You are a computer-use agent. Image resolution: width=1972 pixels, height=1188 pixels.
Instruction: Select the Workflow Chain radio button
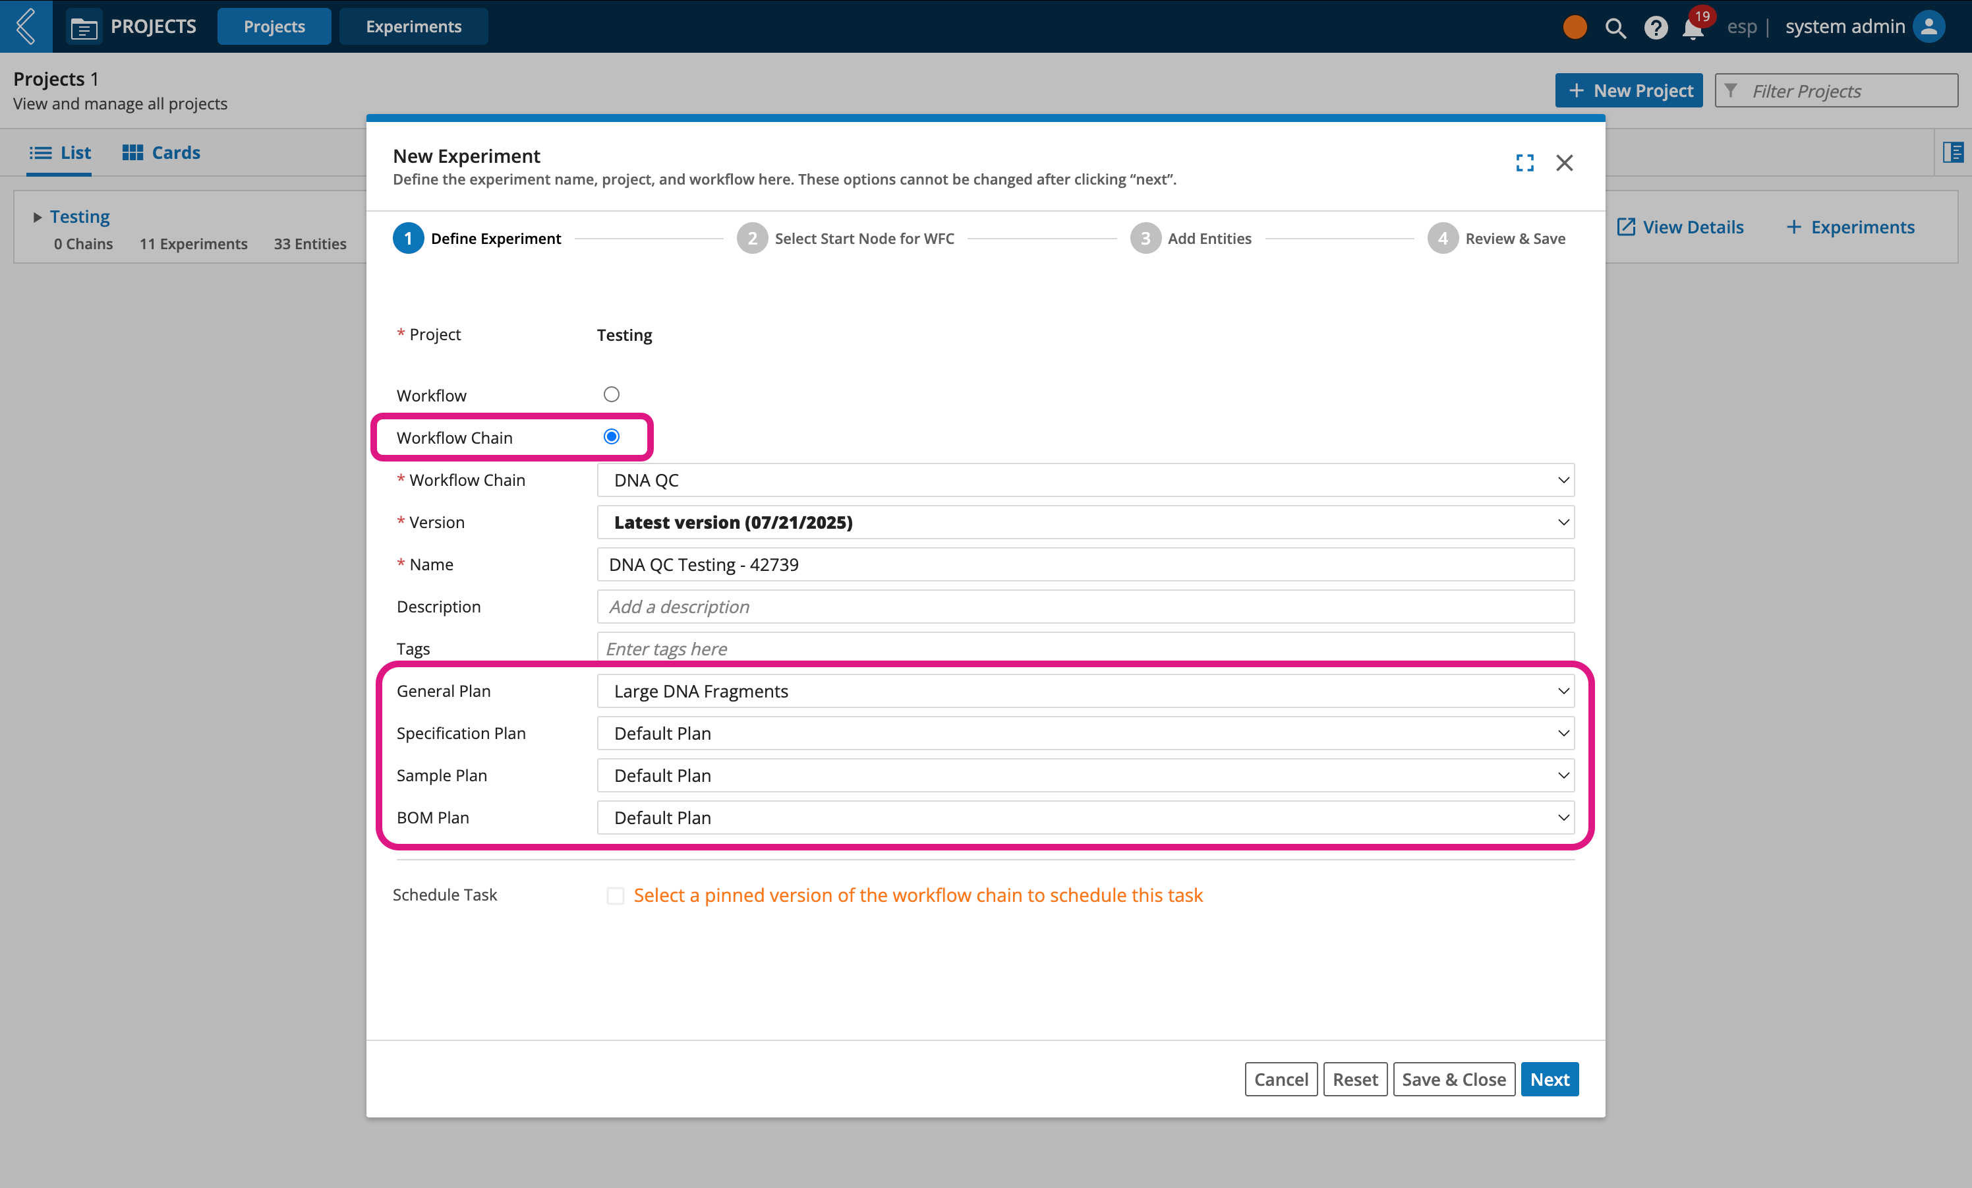[612, 437]
